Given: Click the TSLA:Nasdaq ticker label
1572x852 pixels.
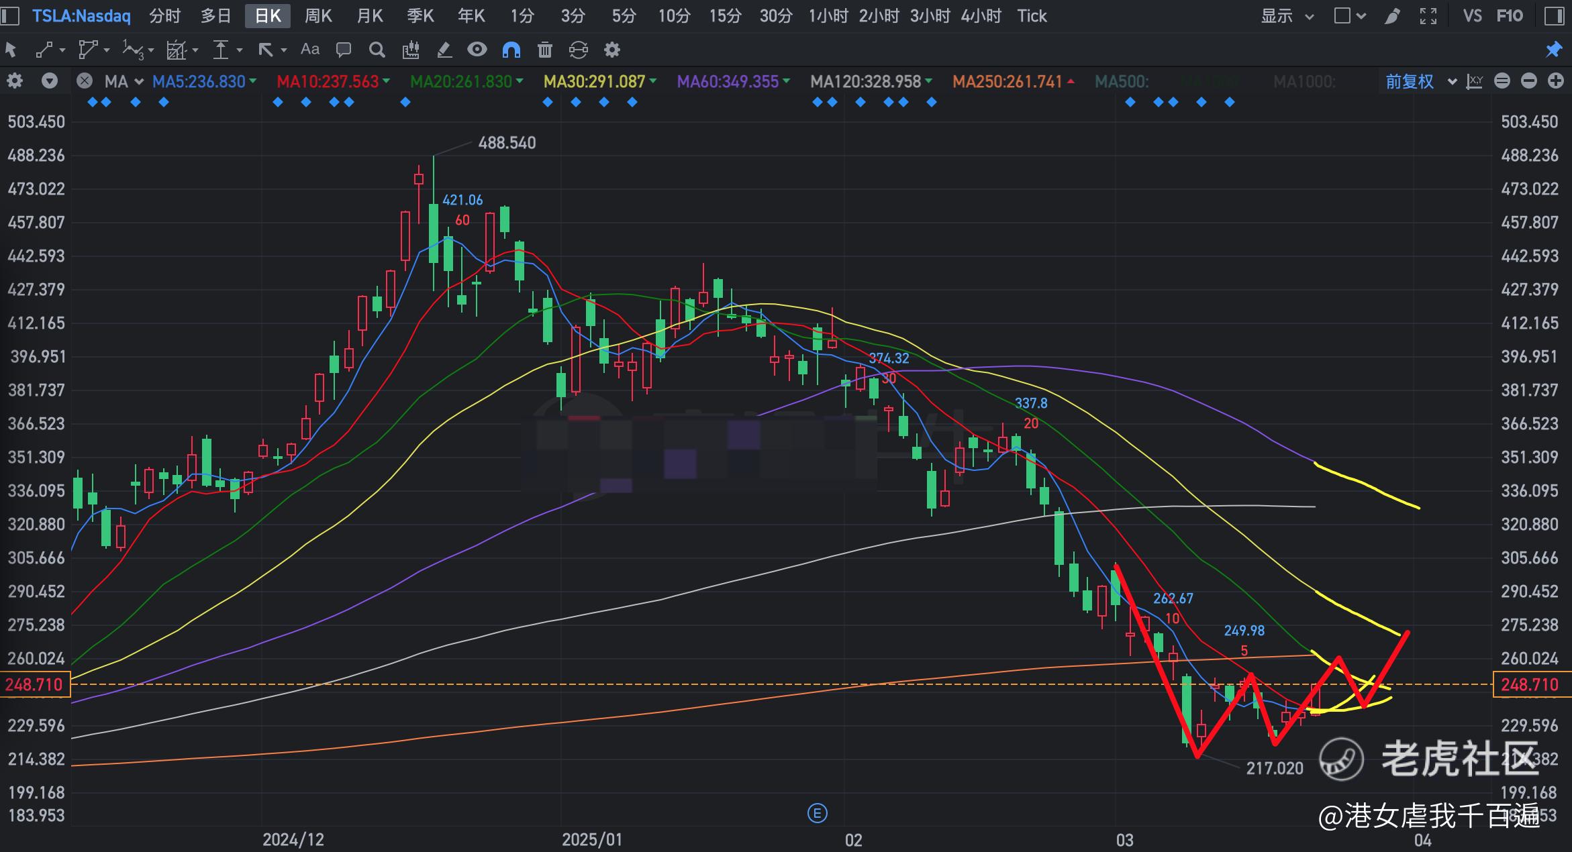Looking at the screenshot, I should point(81,15).
